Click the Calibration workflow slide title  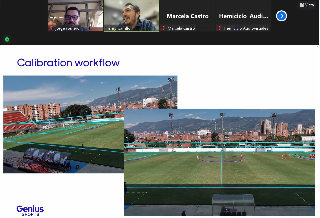point(68,63)
